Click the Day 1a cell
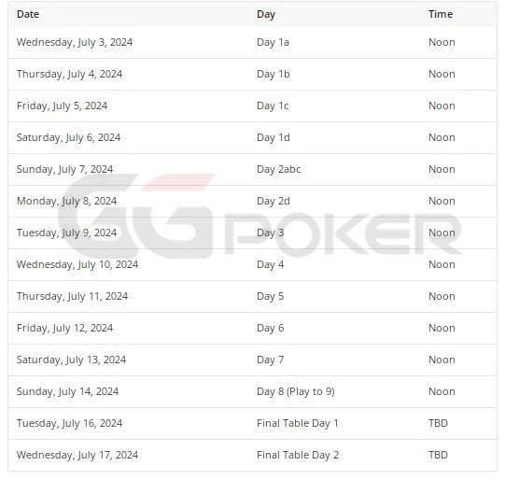505x480 pixels. click(x=273, y=42)
